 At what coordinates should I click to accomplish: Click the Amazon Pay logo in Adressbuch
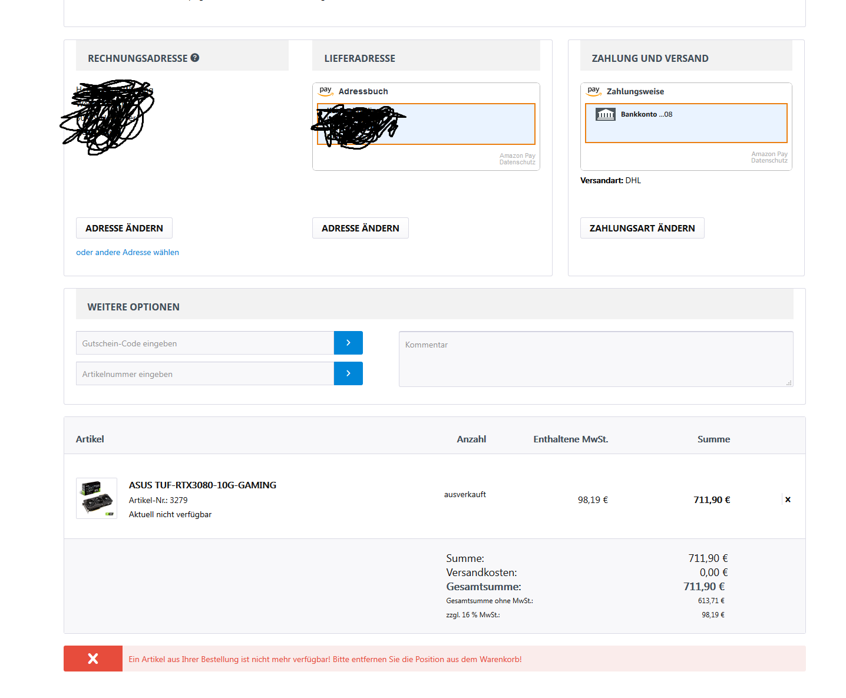[x=326, y=91]
